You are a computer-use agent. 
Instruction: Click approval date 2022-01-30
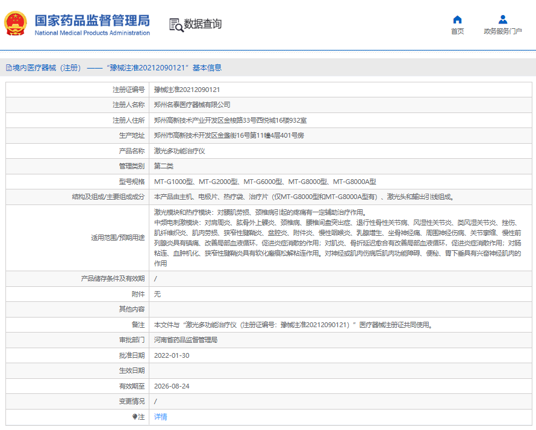(172, 355)
